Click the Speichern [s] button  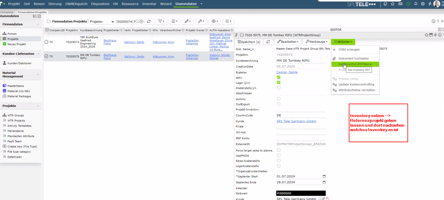(249, 42)
